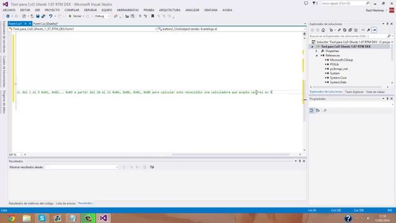Click the Iniciar start debugging button
396x223 pixels.
click(75, 16)
